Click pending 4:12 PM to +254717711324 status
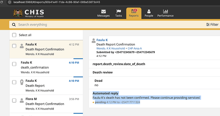Image resolution: width=220 pixels, height=116 pixels. coord(117,102)
